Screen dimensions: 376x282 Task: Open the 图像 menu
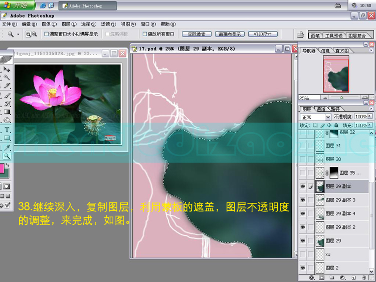coord(49,24)
